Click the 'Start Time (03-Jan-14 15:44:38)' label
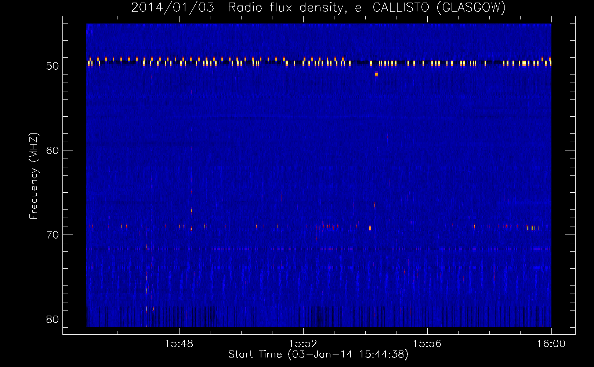The height and width of the screenshot is (367, 594). (x=318, y=355)
